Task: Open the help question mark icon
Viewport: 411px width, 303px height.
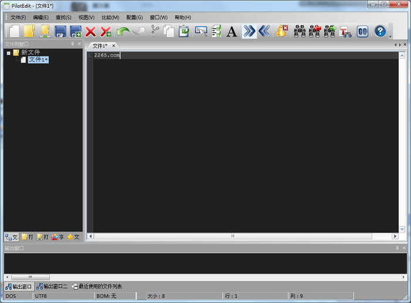Action: 380,31
